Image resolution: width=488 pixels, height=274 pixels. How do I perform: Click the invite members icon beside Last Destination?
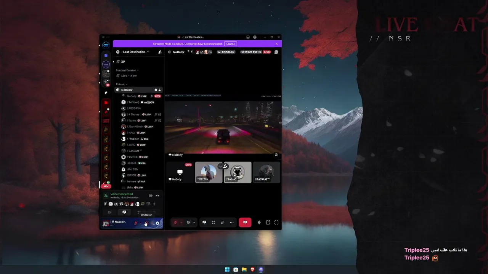[160, 52]
